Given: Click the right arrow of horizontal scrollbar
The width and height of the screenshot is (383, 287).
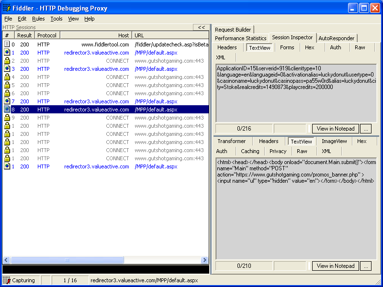Looking at the screenshot, I should click(205, 260).
